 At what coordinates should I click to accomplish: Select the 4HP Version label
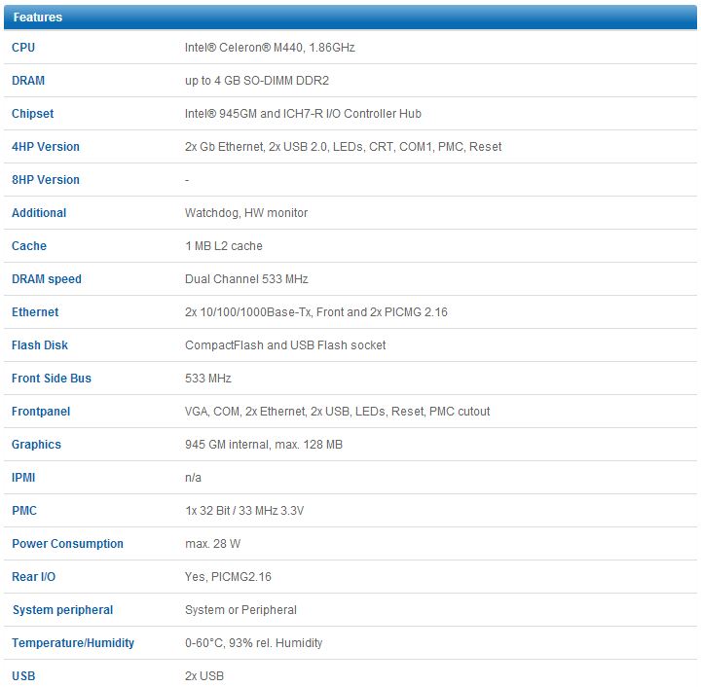pyautogui.click(x=46, y=147)
